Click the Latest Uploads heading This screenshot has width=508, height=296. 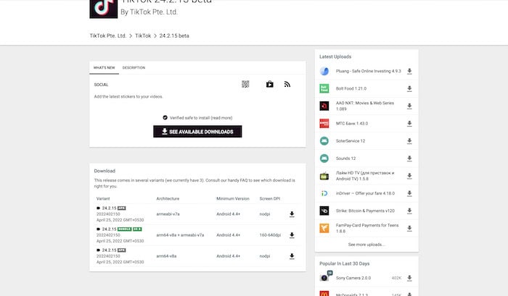click(335, 56)
